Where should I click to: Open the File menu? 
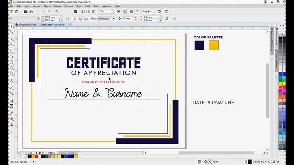11,6
